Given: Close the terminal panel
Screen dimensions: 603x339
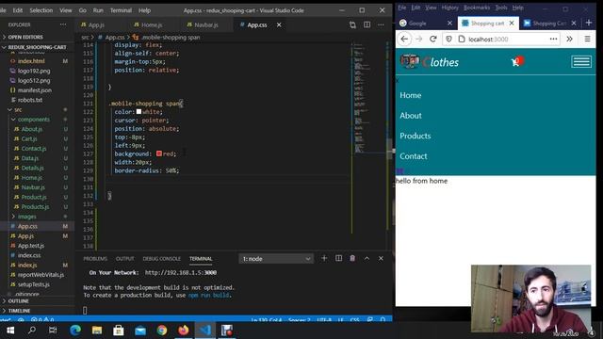Looking at the screenshot, I should click(381, 258).
